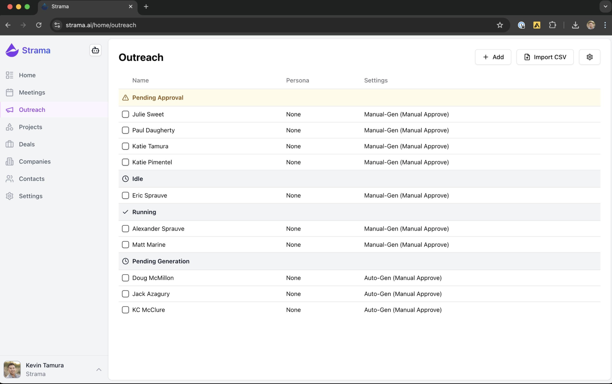This screenshot has height=384, width=612.
Task: Click the Add button
Action: (493, 57)
